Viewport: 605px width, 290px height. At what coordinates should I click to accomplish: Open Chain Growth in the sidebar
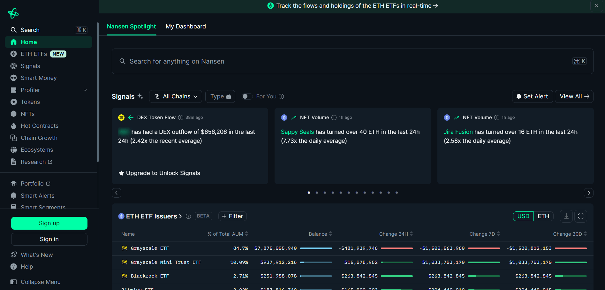[x=49, y=138]
